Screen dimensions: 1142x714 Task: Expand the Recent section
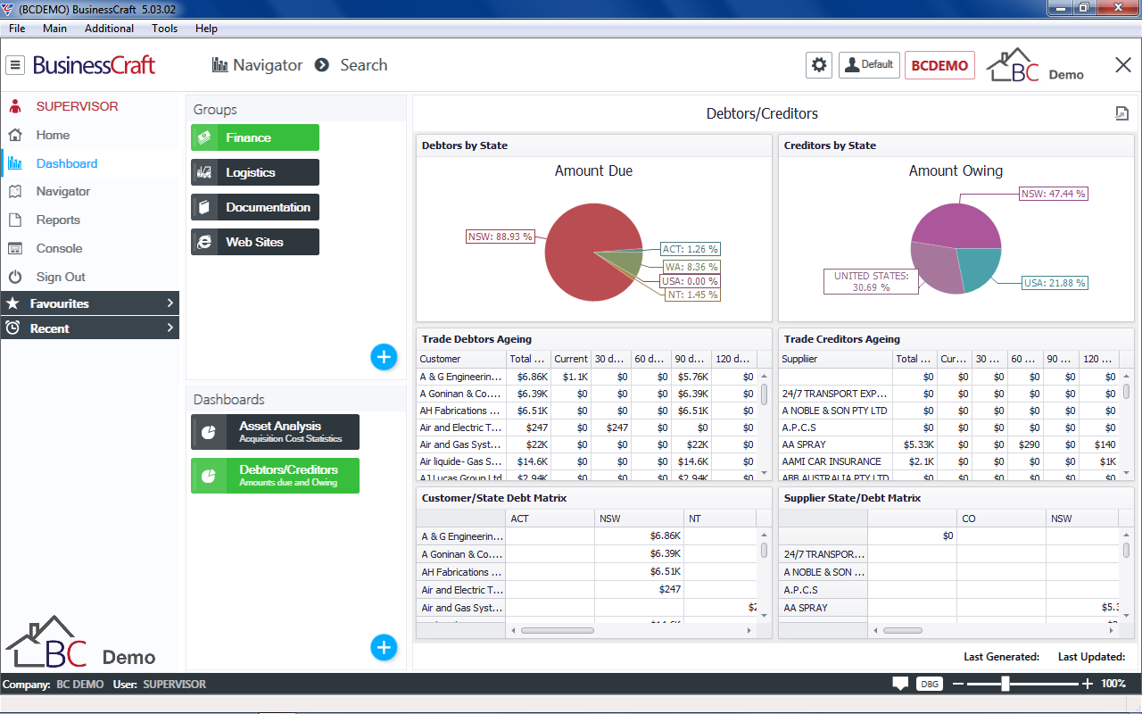[x=90, y=328]
